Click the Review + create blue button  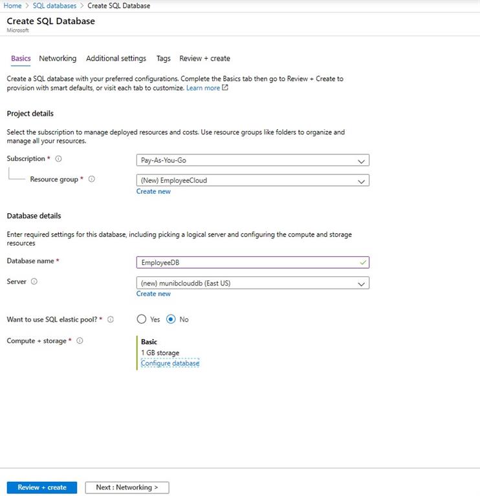42,488
